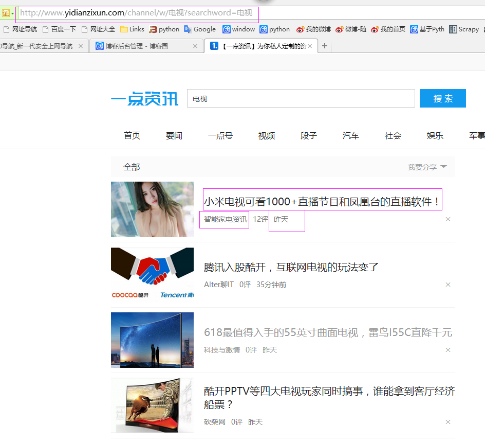
Task: Open the 娱乐 channel
Action: pyautogui.click(x=435, y=136)
